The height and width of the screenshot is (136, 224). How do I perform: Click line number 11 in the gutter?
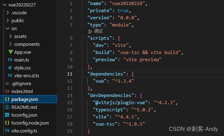point(70,74)
